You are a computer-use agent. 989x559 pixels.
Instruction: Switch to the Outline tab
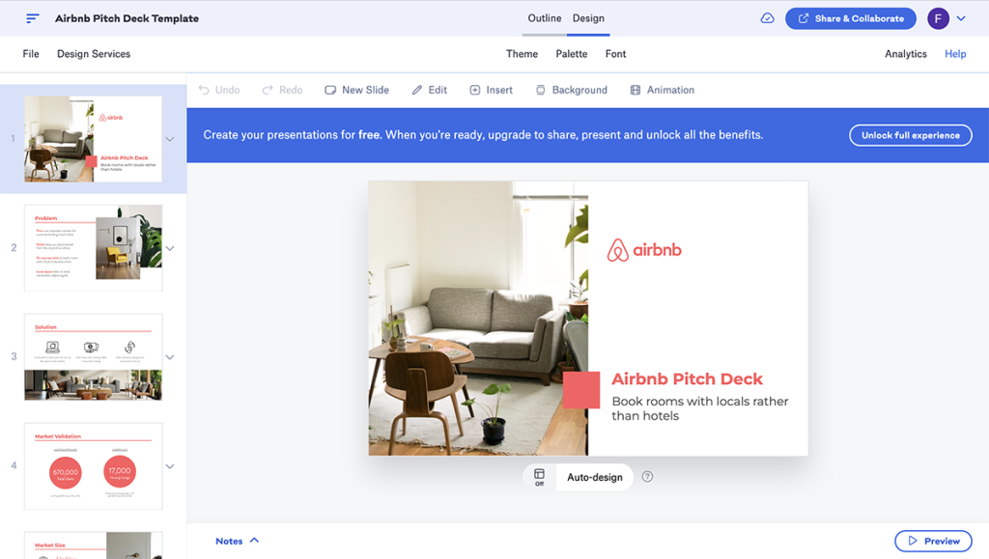[x=545, y=18]
